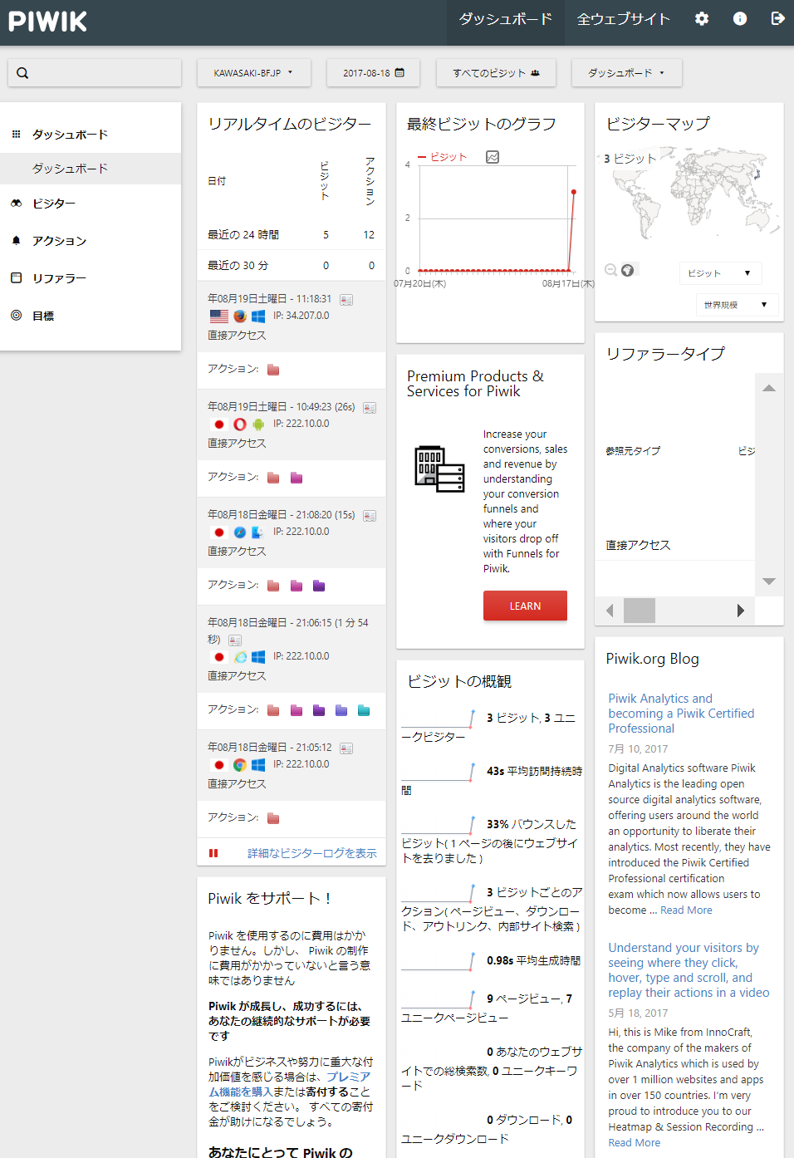The width and height of the screenshot is (794, 1158).
Task: Open the KAWASAKI-BF.JP website selector
Action: 254,73
